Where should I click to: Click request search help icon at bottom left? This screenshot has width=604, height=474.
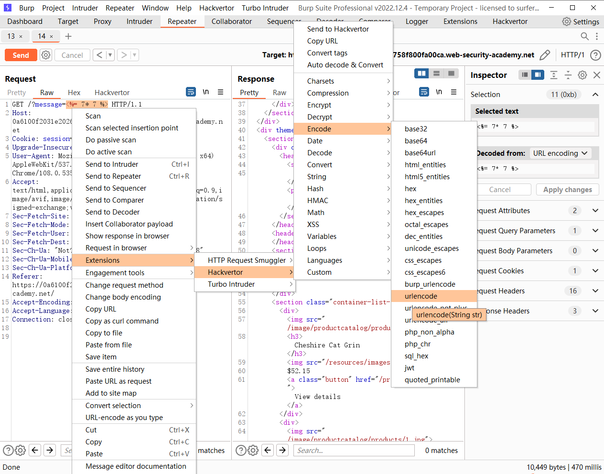pos(8,450)
